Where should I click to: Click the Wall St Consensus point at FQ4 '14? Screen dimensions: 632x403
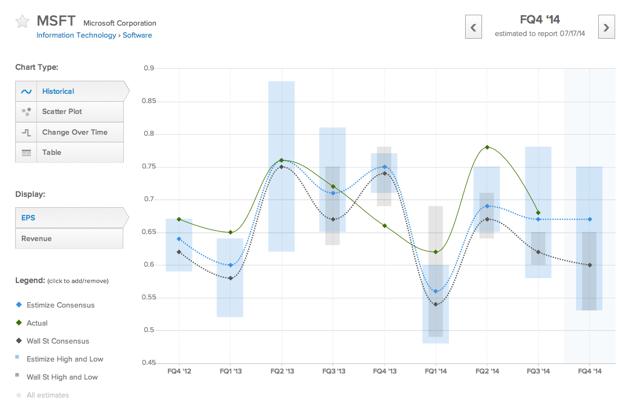pyautogui.click(x=589, y=265)
